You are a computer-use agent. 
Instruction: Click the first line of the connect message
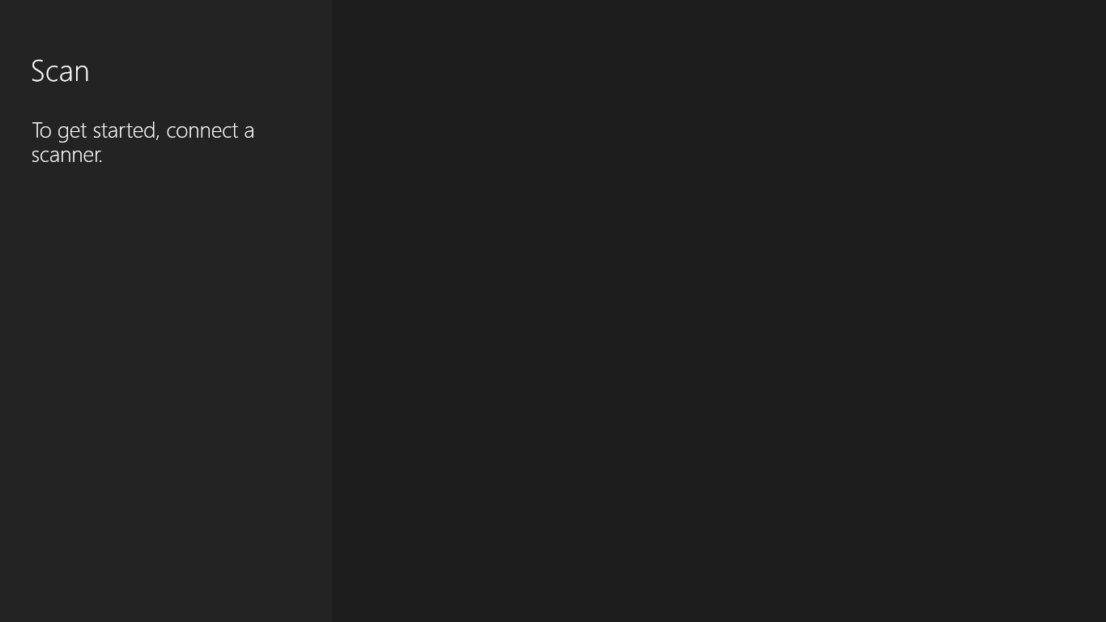tap(143, 131)
